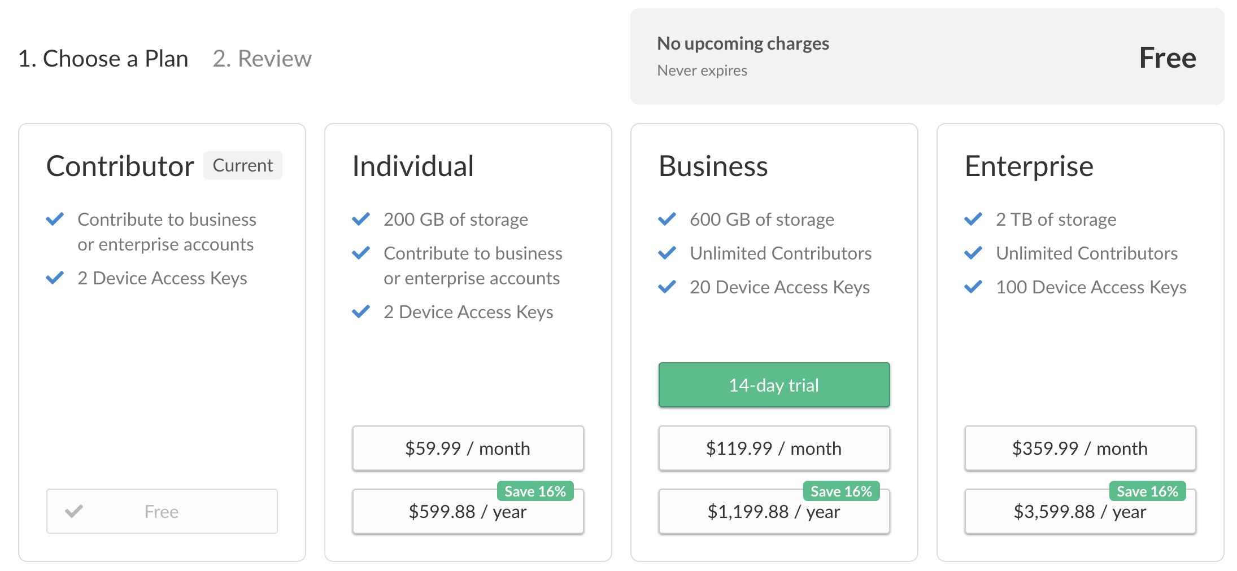Pick Business $119.99 / month plan
Screen dimensions: 1237x571
[x=774, y=448]
